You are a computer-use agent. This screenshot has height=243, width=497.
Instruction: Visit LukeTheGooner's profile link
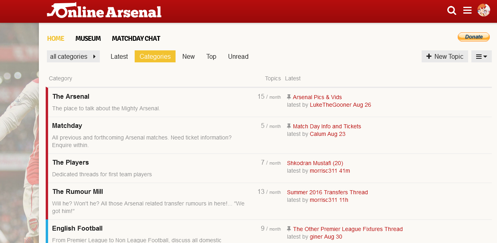(x=330, y=105)
